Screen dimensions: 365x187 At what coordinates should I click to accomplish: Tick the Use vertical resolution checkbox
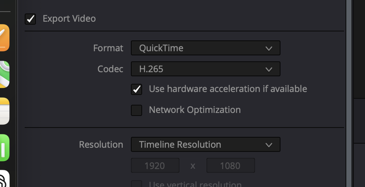pyautogui.click(x=137, y=184)
